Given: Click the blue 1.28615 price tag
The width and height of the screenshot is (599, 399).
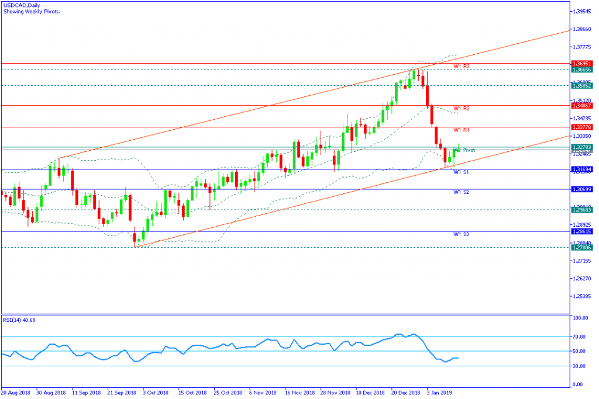Looking at the screenshot, I should pos(583,231).
